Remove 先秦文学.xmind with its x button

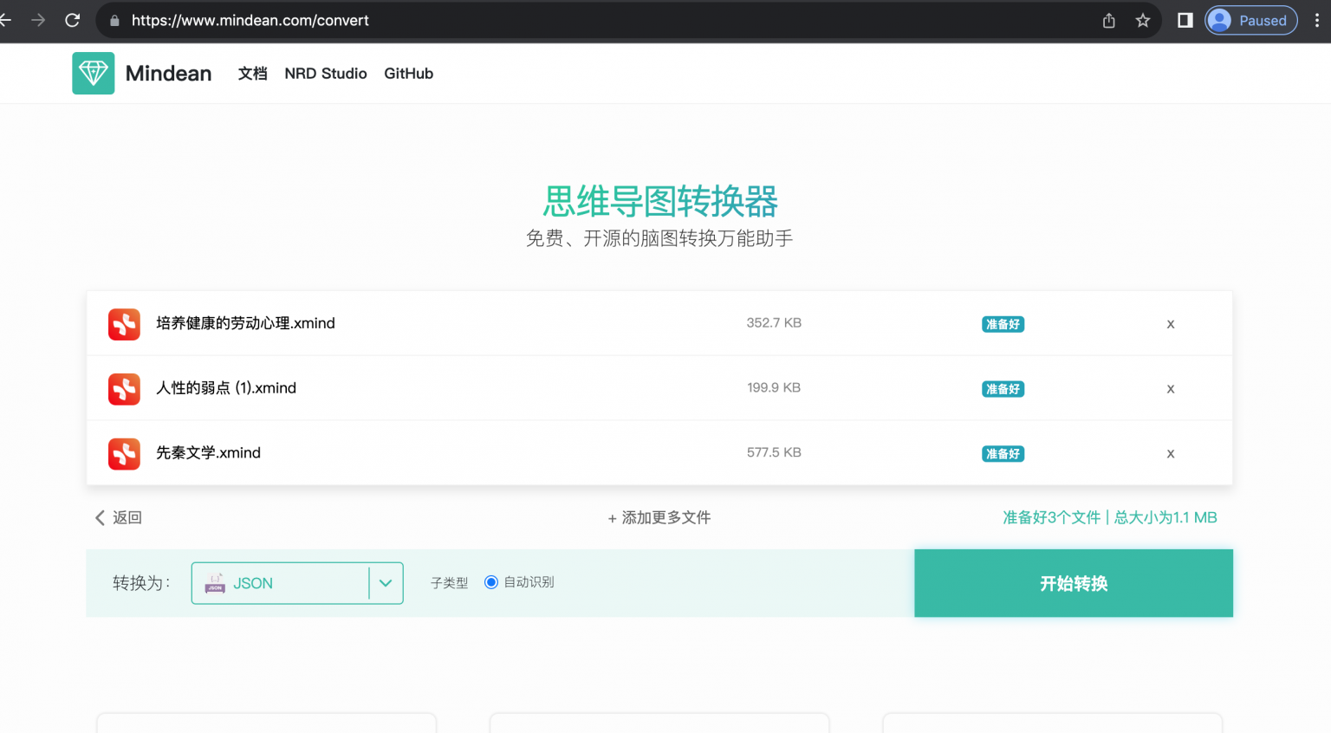click(x=1170, y=452)
